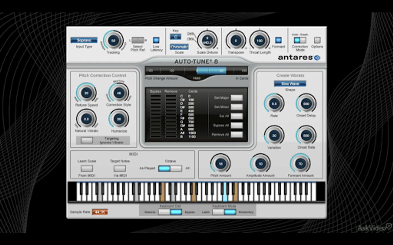Click the Bypass All button
The width and height of the screenshot is (393, 245).
point(237,125)
